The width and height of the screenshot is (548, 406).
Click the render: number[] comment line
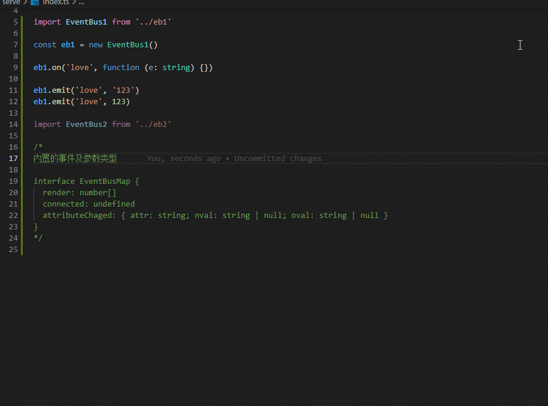point(80,193)
